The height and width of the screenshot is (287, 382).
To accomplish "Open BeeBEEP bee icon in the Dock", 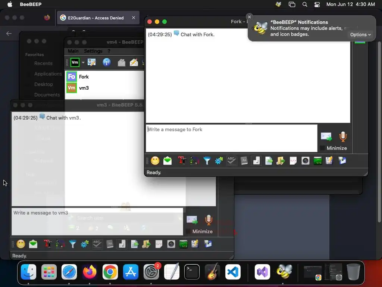I will point(284,272).
